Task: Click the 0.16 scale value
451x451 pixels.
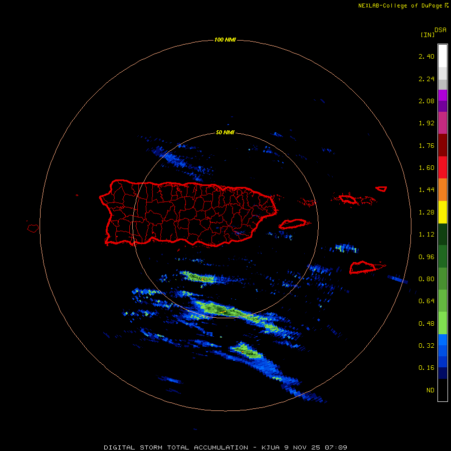Action: pos(426,368)
